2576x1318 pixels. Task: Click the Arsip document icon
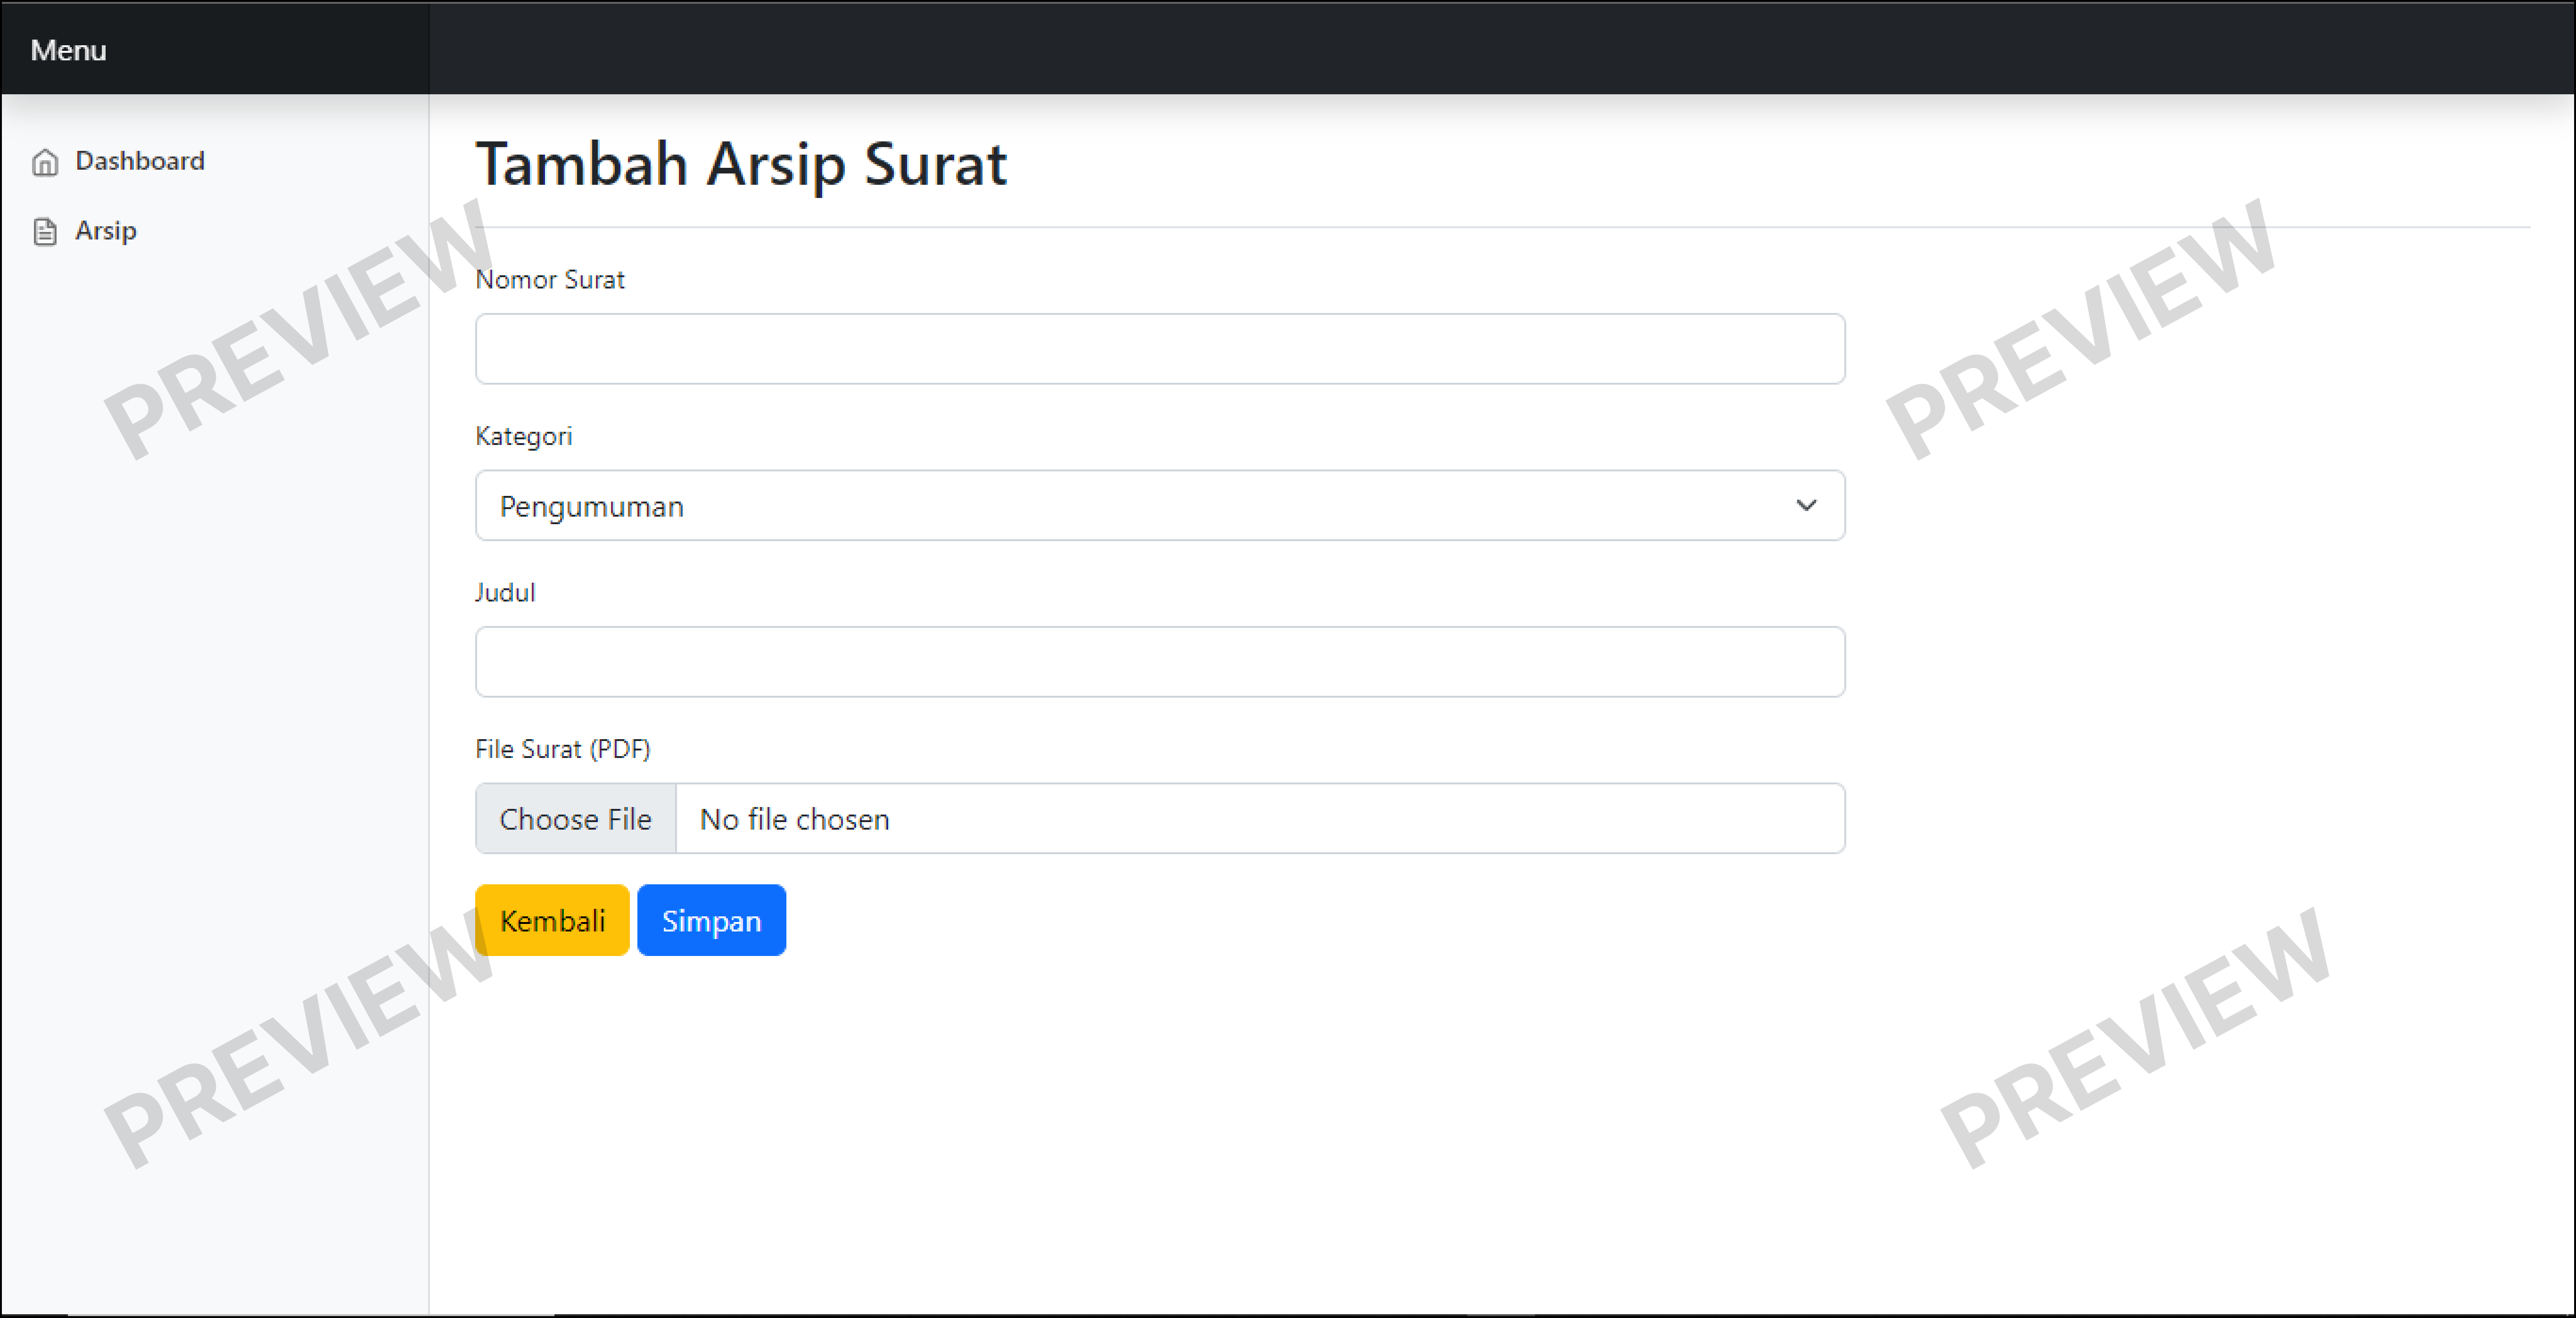(x=45, y=232)
